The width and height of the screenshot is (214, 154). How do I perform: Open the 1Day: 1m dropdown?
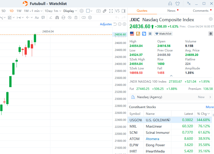coord(53,11)
